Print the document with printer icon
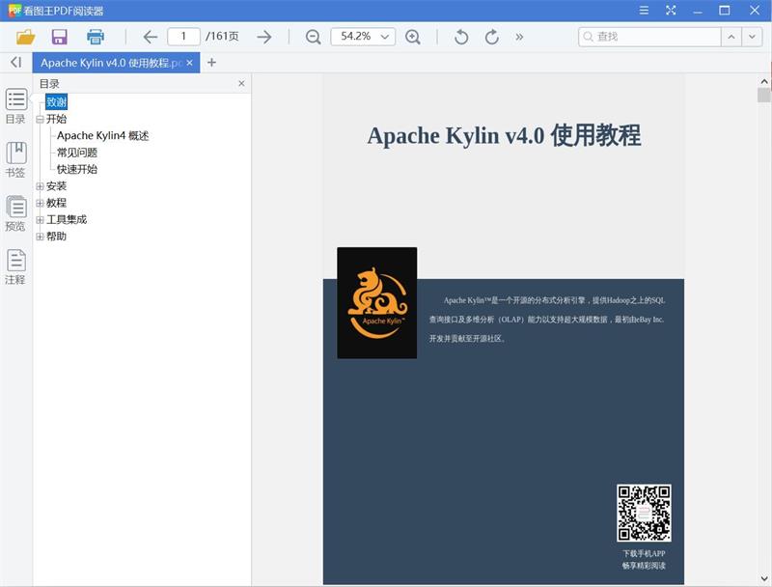This screenshot has width=772, height=587. (x=95, y=37)
